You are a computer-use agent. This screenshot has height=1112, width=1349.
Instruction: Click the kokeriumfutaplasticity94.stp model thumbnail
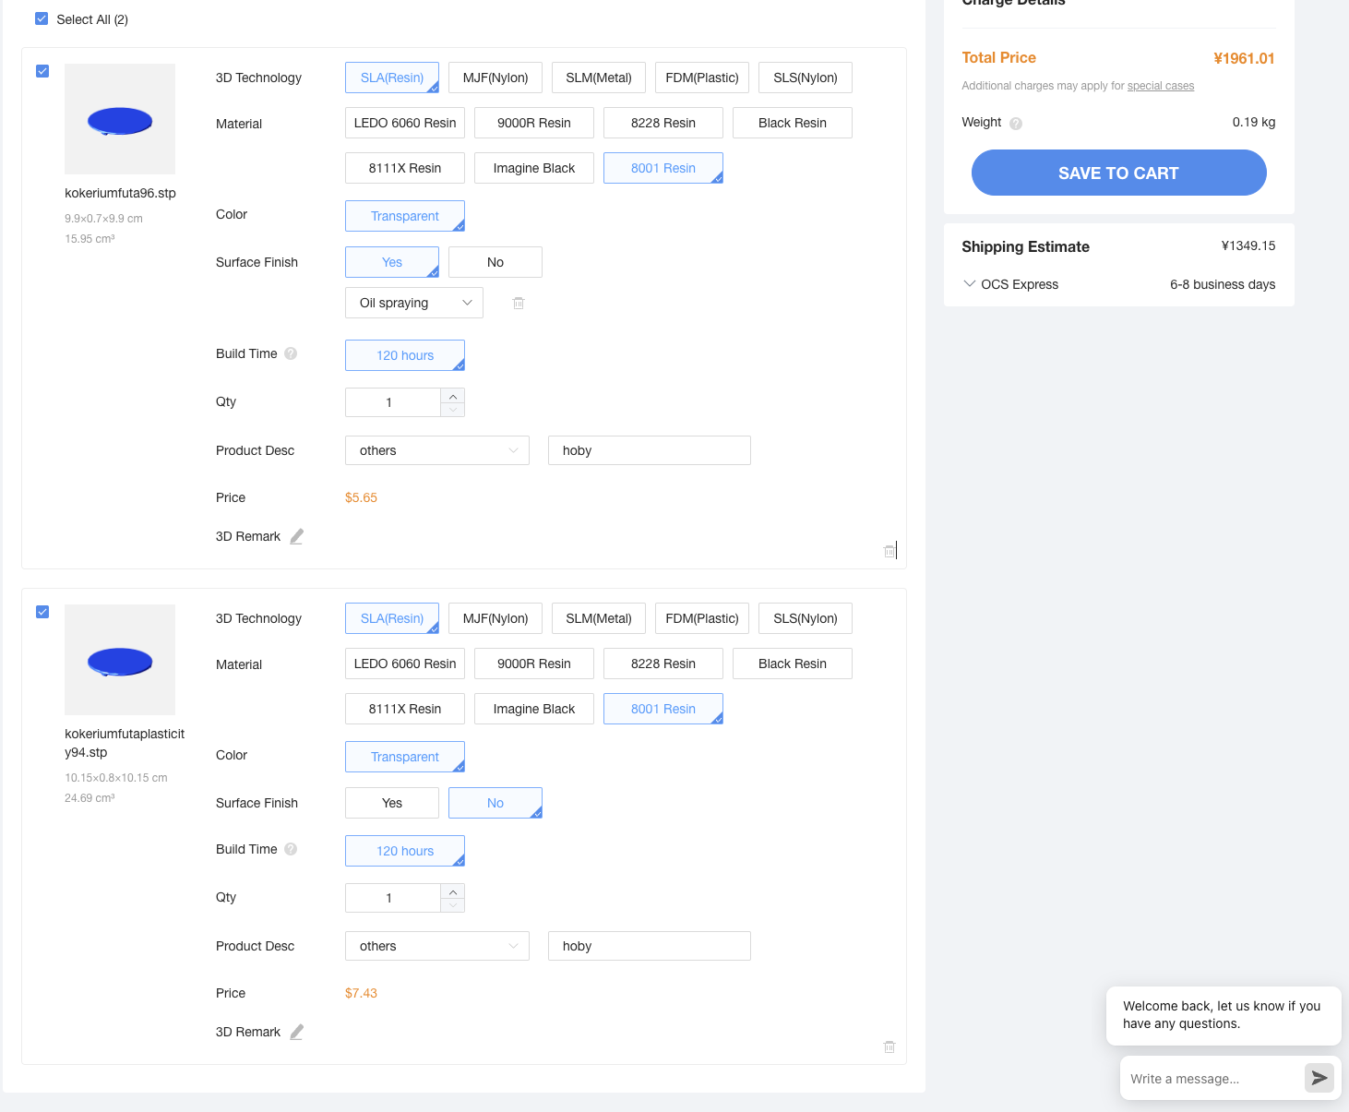click(120, 660)
